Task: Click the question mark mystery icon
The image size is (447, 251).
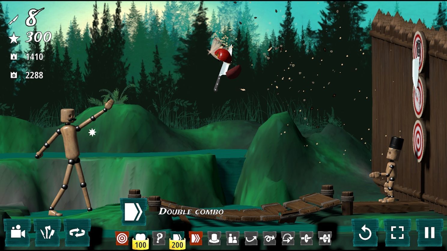Action: tap(159, 238)
